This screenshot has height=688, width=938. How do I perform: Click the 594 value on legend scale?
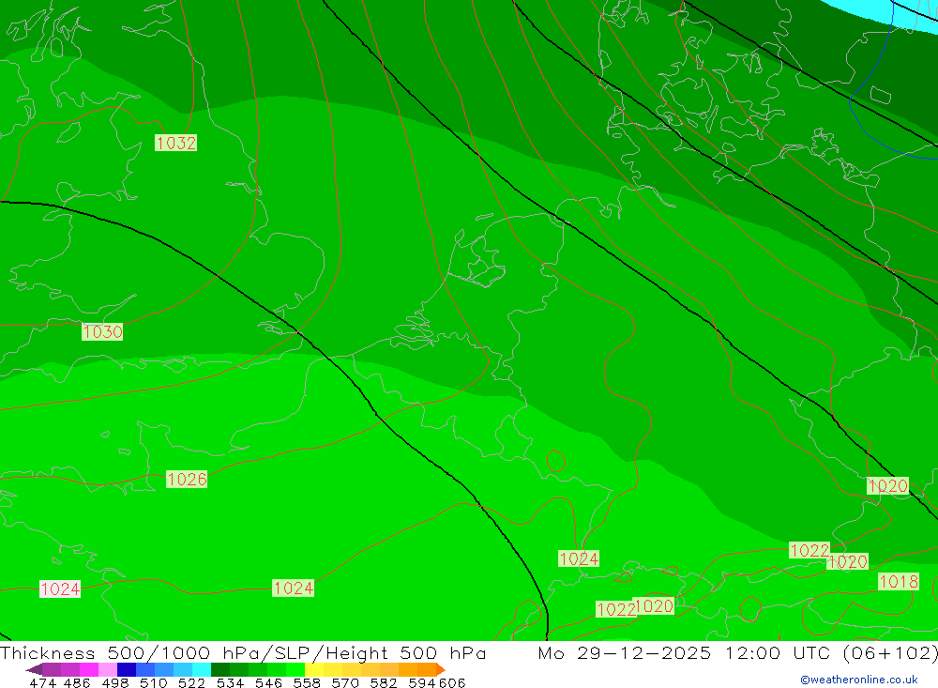[422, 683]
